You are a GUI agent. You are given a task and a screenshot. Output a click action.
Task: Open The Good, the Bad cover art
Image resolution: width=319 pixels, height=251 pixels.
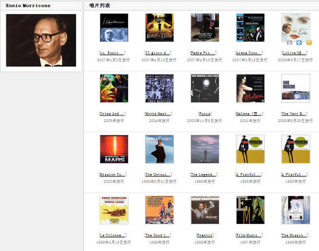159,210
